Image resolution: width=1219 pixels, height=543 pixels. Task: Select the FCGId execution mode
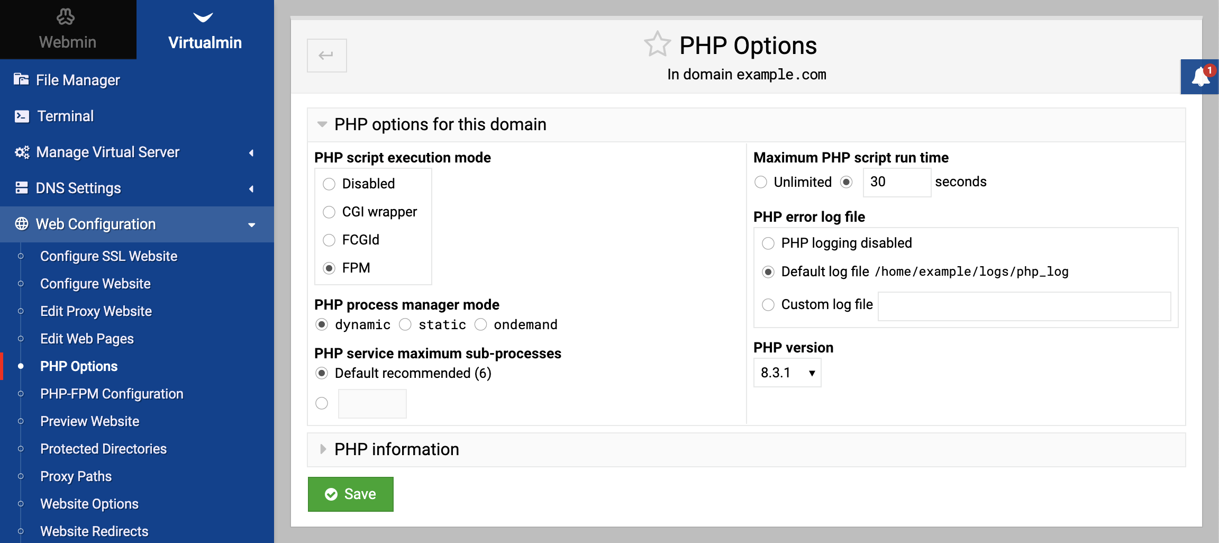329,240
